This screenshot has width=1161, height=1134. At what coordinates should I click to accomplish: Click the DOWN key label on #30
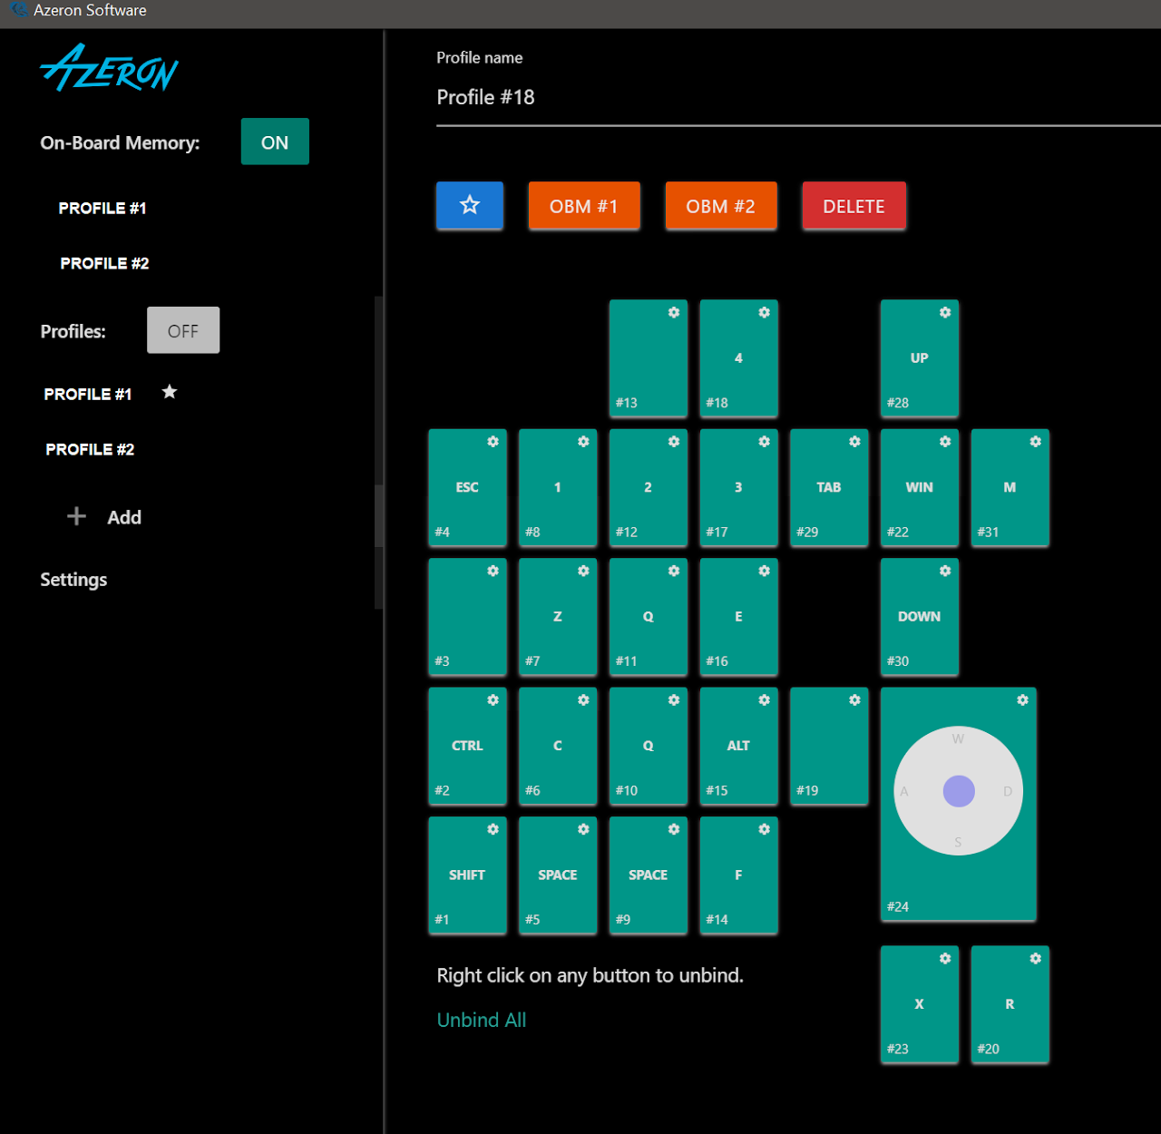(x=919, y=616)
